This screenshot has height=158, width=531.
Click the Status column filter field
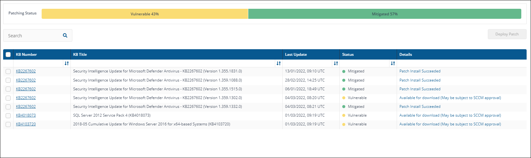pos(365,63)
